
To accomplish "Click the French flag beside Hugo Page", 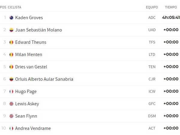I will (x=11, y=91).
